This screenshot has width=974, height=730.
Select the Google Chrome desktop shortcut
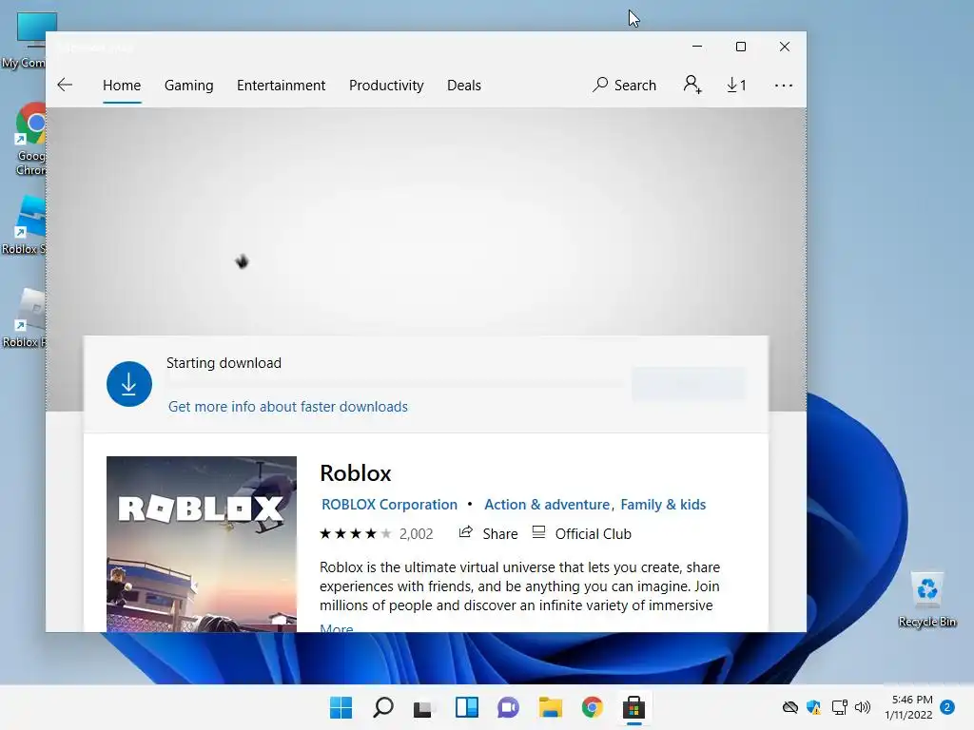[x=29, y=139]
